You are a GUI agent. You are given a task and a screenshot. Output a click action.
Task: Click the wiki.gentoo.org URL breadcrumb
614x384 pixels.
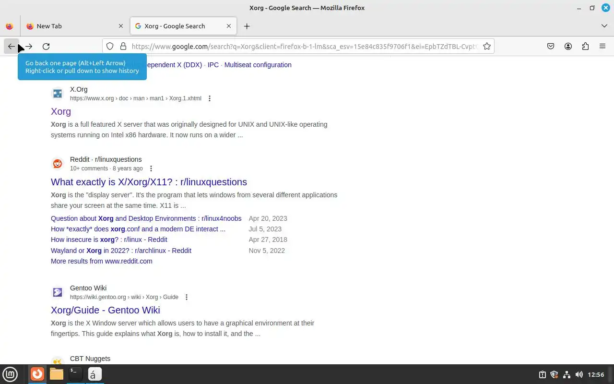tap(124, 297)
